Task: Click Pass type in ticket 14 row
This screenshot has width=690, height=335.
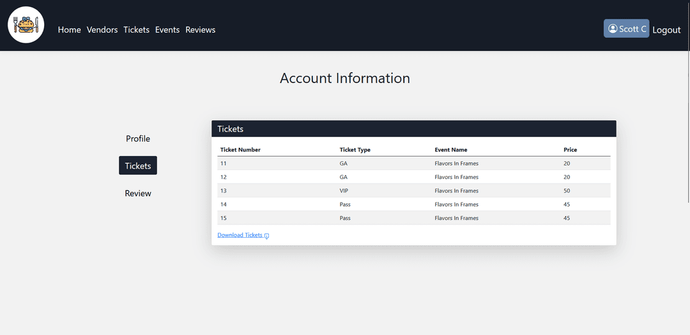Action: pyautogui.click(x=384, y=204)
